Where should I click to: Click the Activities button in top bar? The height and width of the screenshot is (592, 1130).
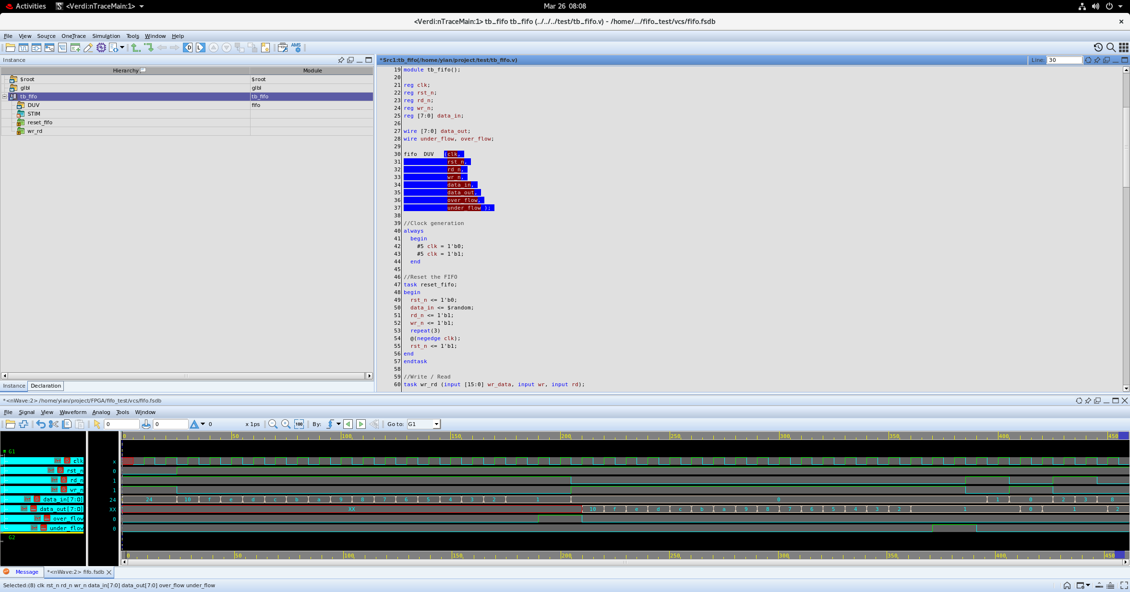[x=30, y=6]
